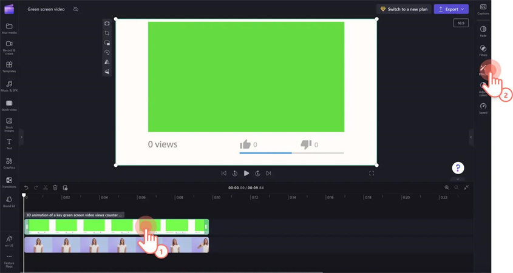Open Music & SFX library

click(9, 86)
